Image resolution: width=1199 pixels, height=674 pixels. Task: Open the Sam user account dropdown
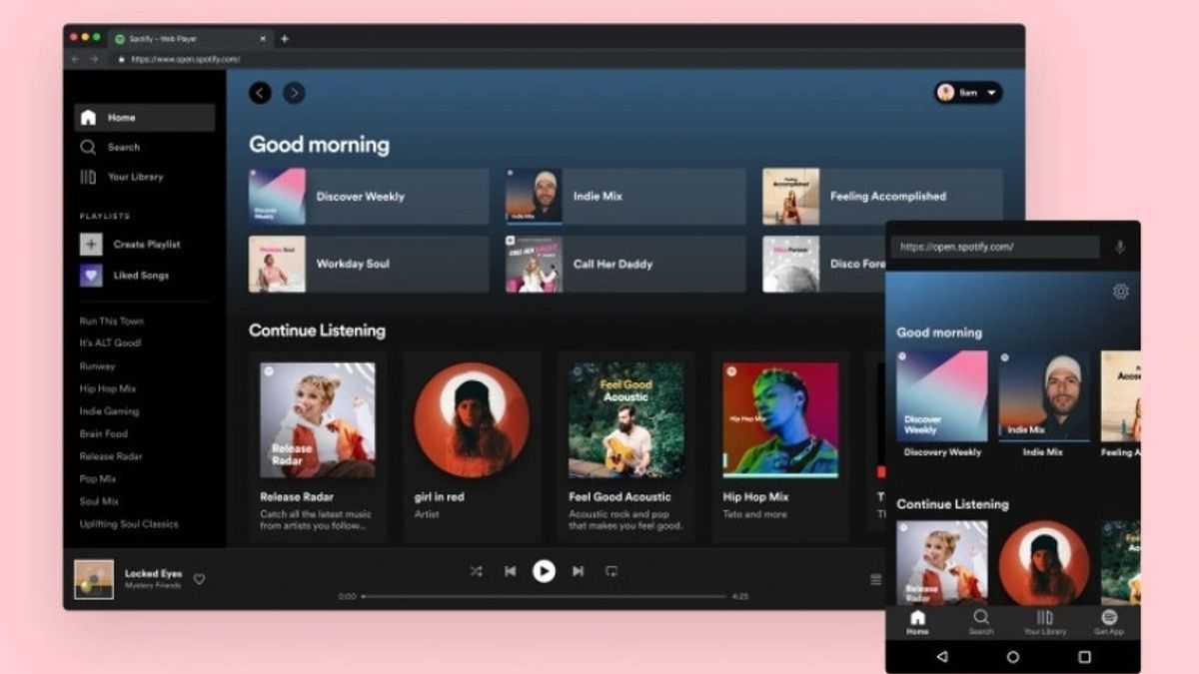(x=968, y=93)
